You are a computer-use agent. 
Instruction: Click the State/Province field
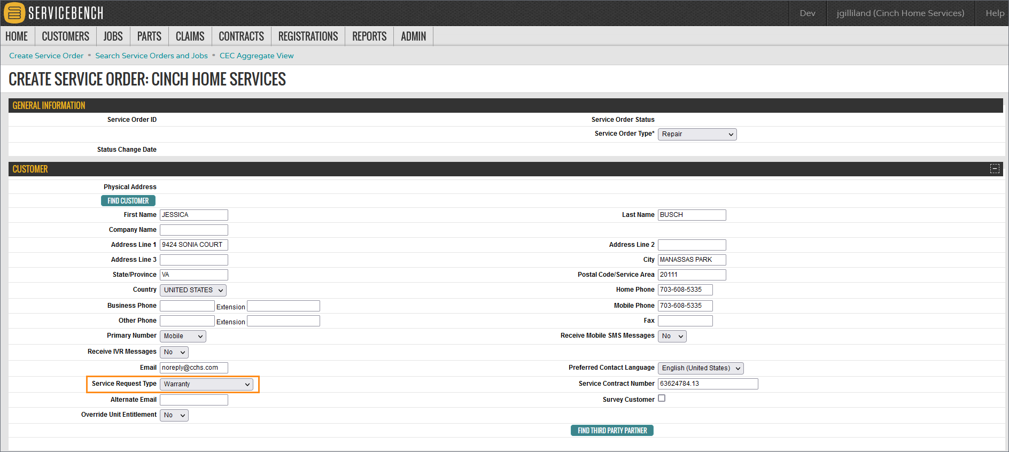coord(194,275)
